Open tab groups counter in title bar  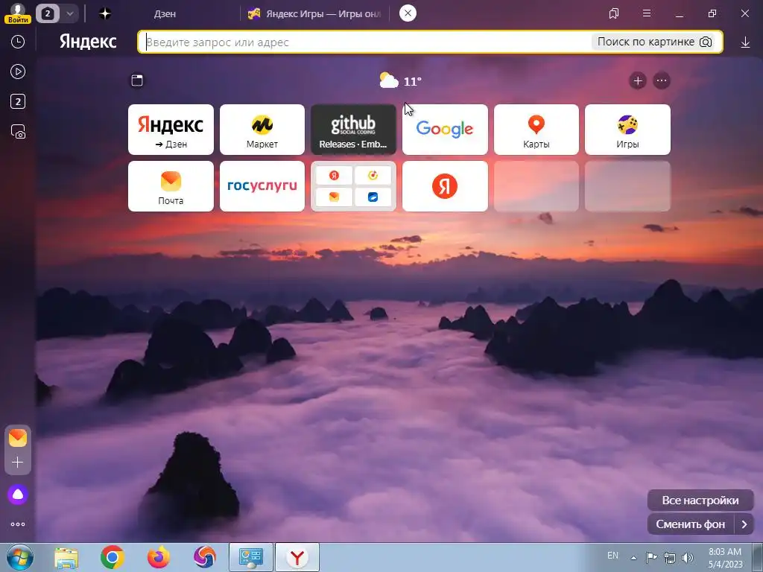point(47,13)
